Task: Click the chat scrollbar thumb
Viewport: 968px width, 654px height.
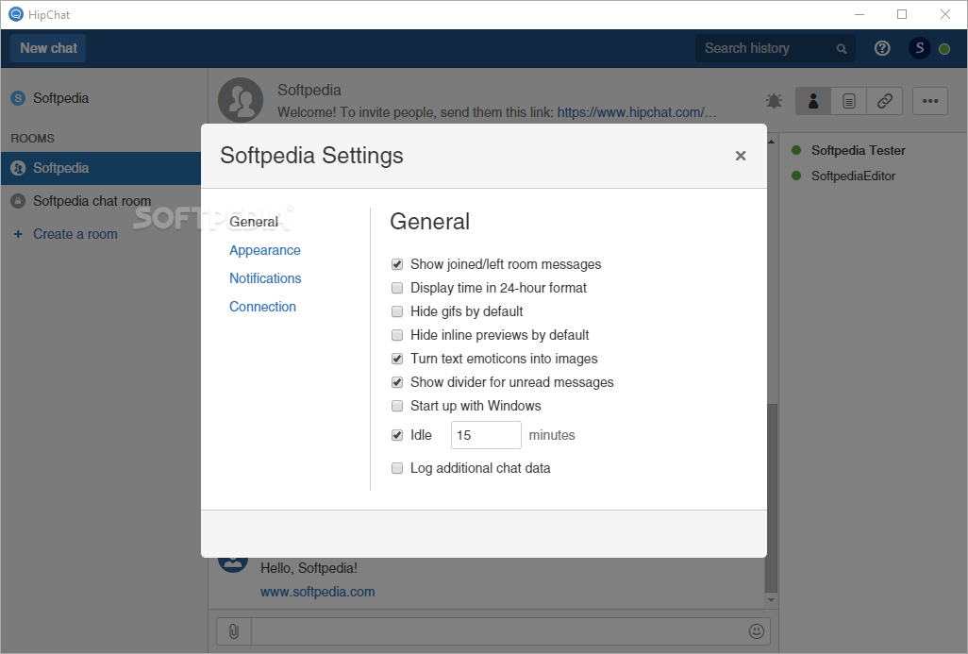Action: [x=771, y=497]
